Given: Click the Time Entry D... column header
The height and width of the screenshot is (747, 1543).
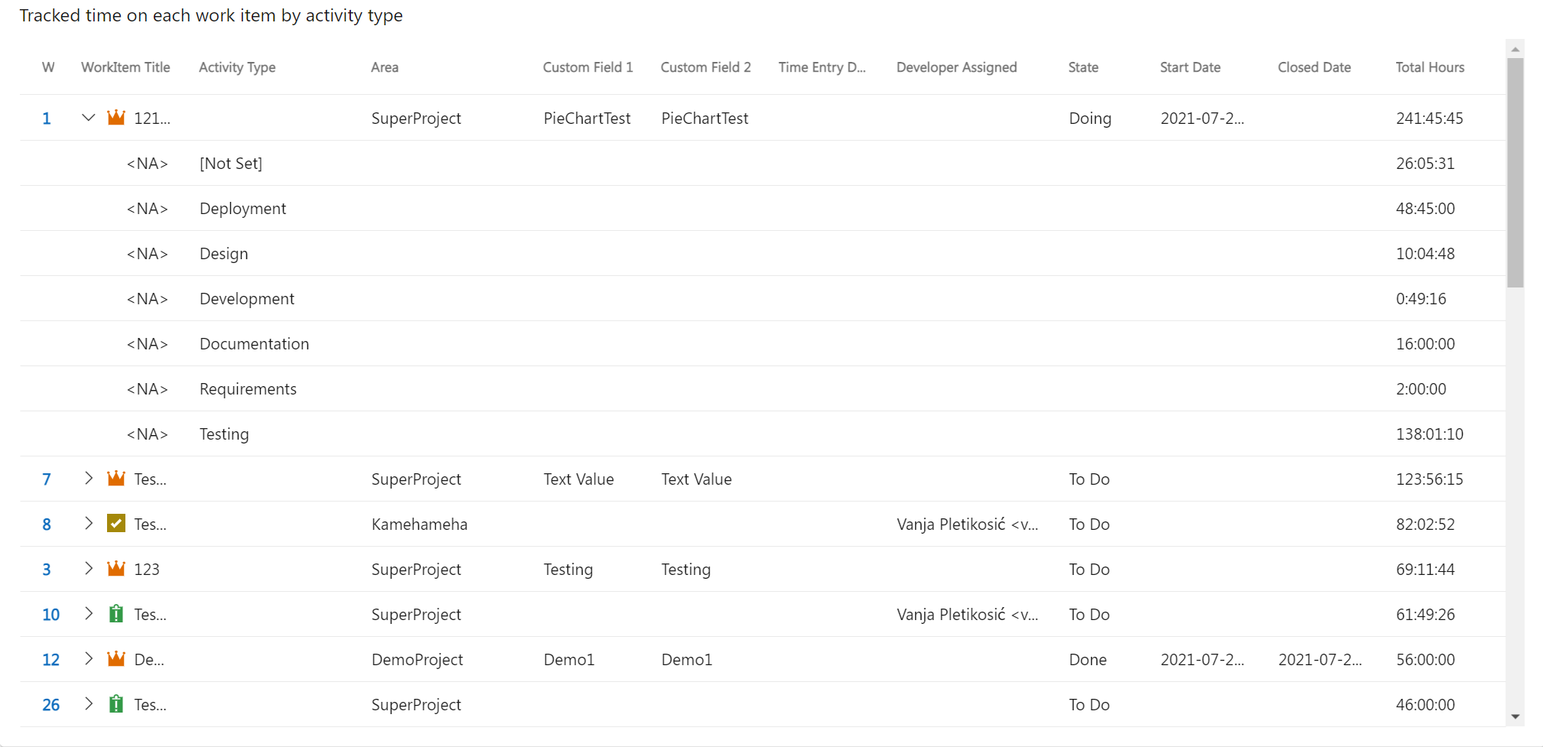Looking at the screenshot, I should coord(822,67).
